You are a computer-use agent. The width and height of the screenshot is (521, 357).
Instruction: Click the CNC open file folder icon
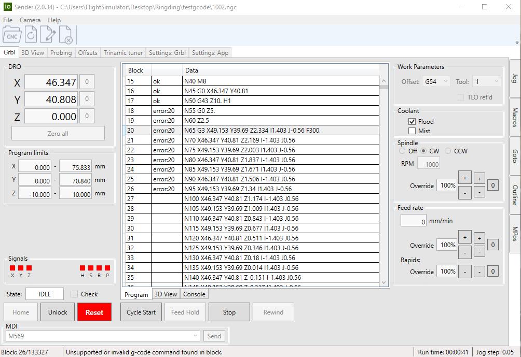pos(12,35)
